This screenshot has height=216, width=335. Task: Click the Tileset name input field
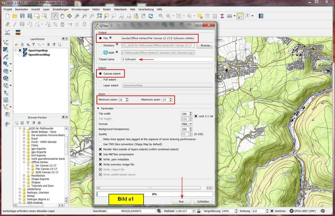tap(167, 59)
